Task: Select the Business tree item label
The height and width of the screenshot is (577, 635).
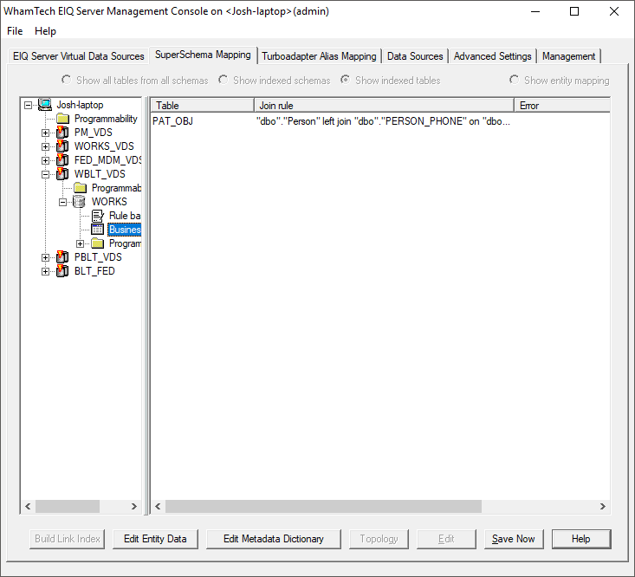Action: tap(125, 230)
